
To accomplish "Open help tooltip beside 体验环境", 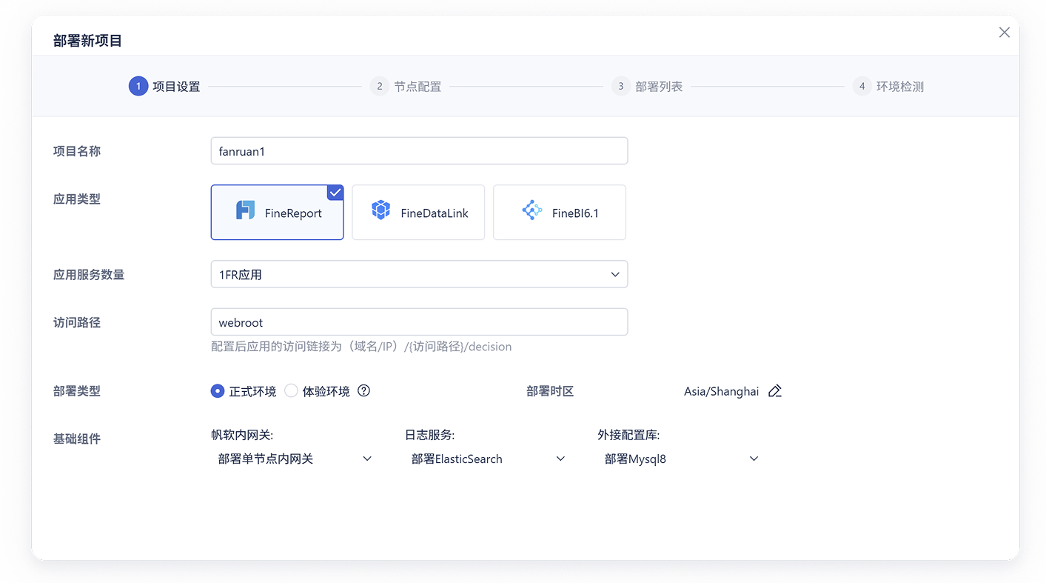I will click(x=363, y=390).
